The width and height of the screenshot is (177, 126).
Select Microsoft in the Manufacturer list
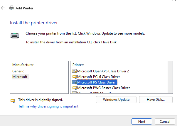[20, 76]
